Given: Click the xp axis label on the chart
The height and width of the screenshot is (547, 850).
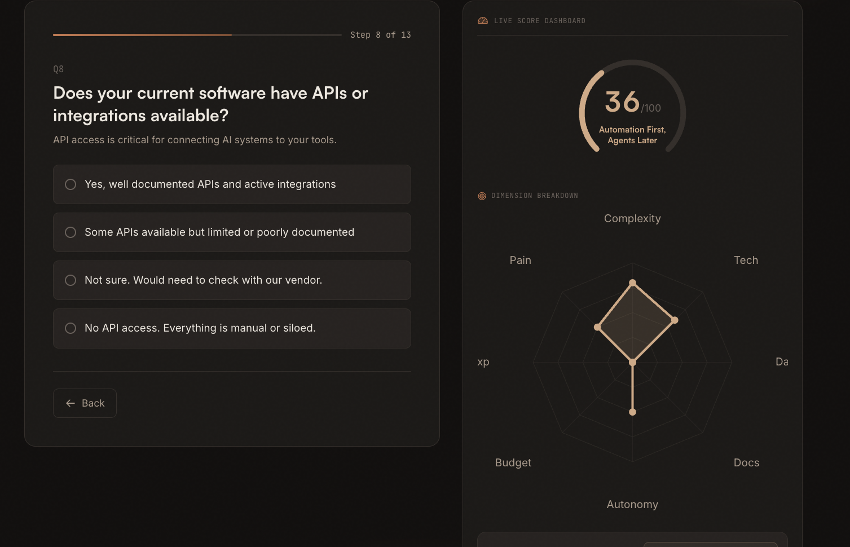Looking at the screenshot, I should [x=483, y=362].
